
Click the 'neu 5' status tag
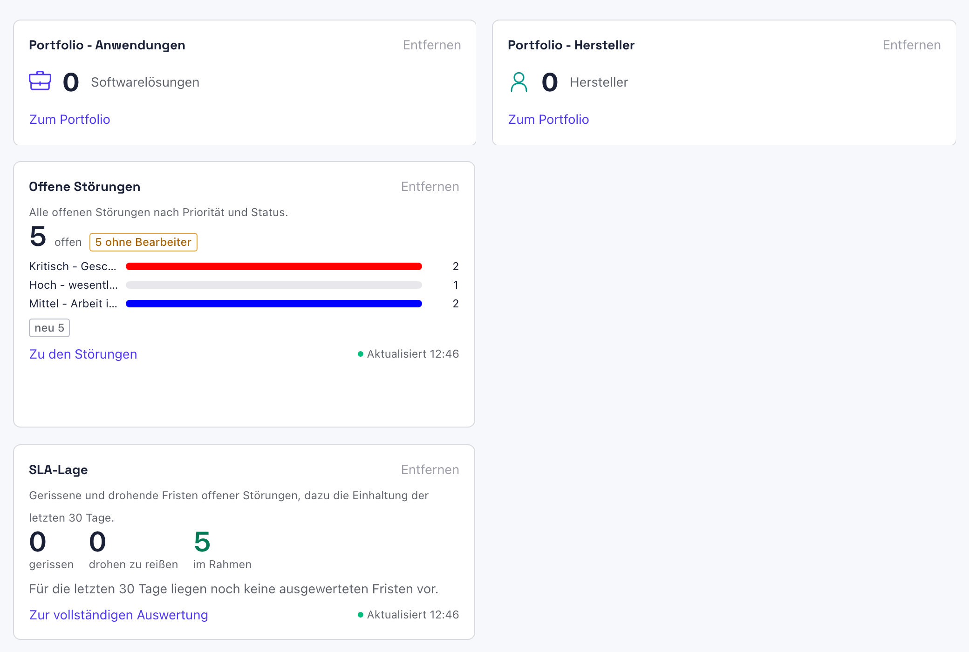click(x=49, y=328)
